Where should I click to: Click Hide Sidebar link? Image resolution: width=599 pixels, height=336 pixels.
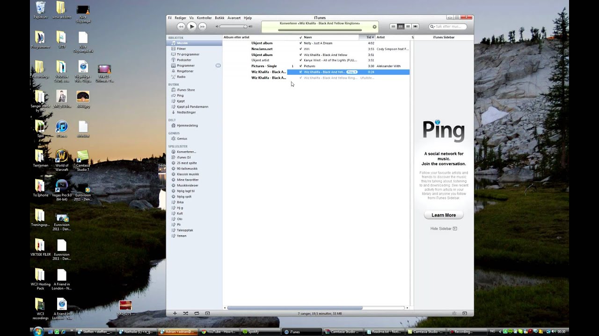[443, 229]
